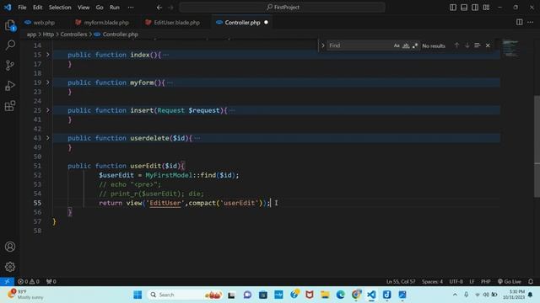Toggle Panel layout icon in title bar
This screenshot has width=540, height=303.
pyautogui.click(x=464, y=8)
